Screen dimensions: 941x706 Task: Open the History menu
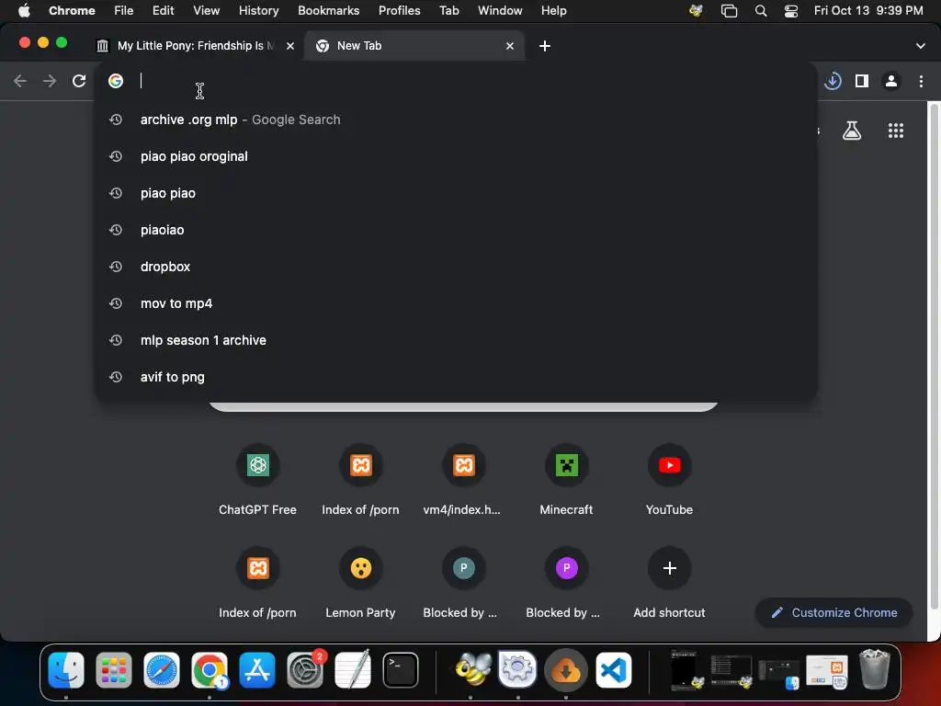coord(258,11)
